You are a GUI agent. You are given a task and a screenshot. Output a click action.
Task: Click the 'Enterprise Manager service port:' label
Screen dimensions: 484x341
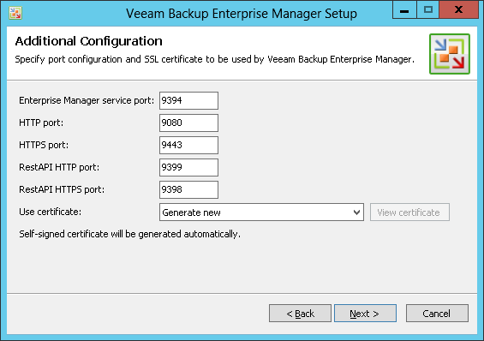tap(87, 100)
